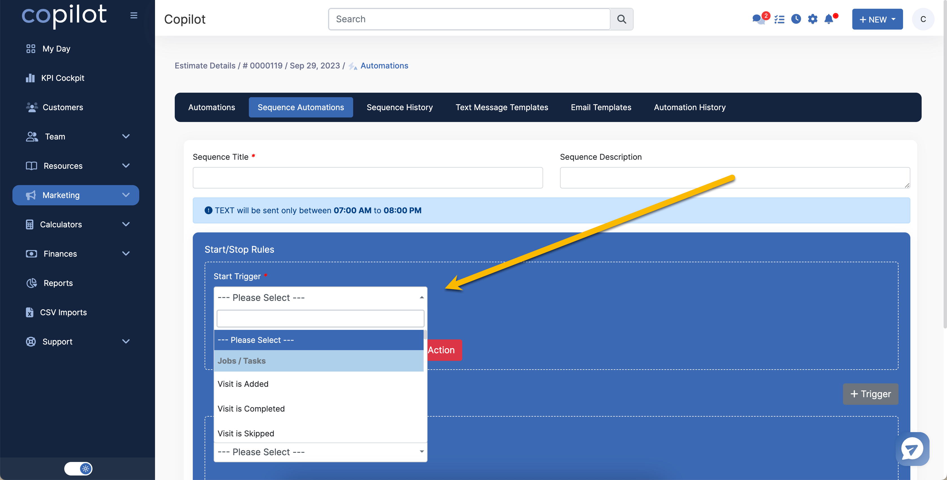
Task: Click the Sequence Description text area
Action: [x=734, y=178]
